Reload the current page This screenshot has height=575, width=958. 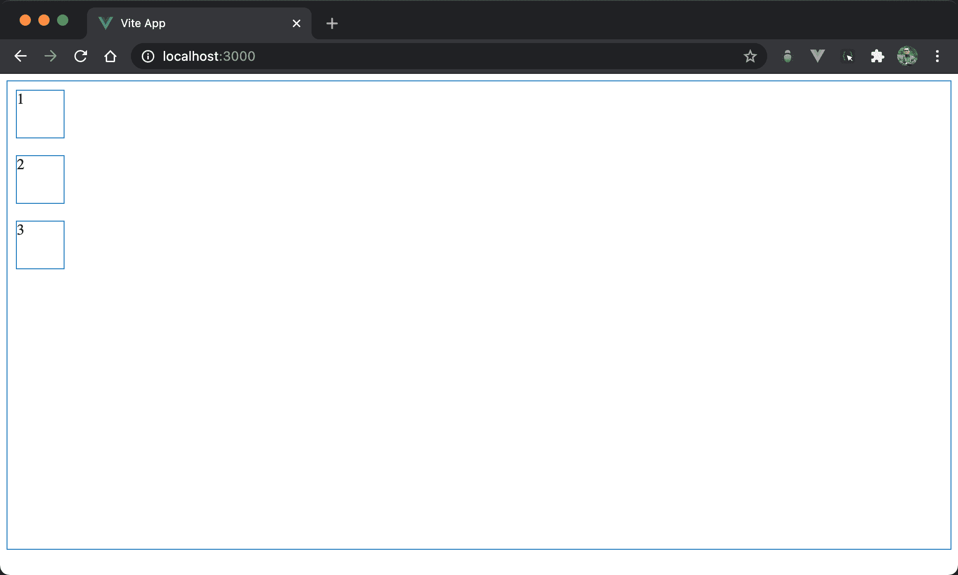tap(80, 57)
